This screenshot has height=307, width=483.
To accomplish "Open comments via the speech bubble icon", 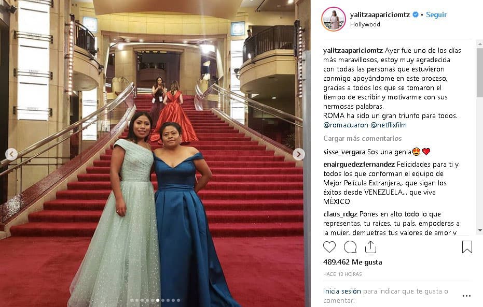I will click(350, 247).
